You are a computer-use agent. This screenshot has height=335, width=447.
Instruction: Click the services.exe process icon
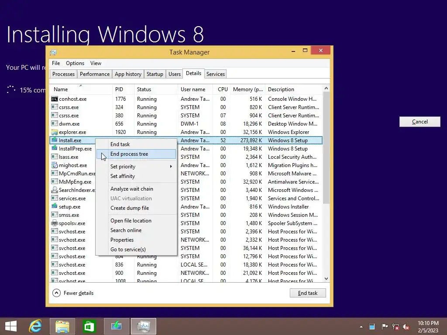[x=54, y=198]
